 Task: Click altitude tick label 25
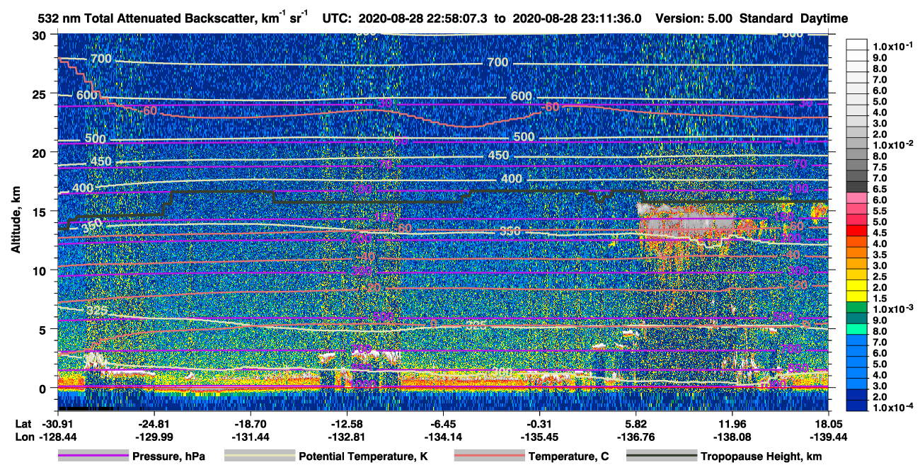click(x=41, y=93)
